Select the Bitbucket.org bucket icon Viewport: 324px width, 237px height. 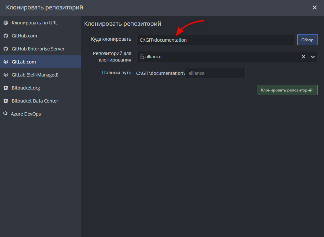pos(5,88)
